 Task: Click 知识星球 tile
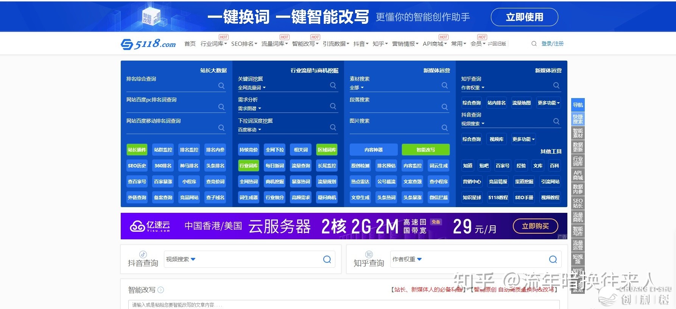pos(472,197)
